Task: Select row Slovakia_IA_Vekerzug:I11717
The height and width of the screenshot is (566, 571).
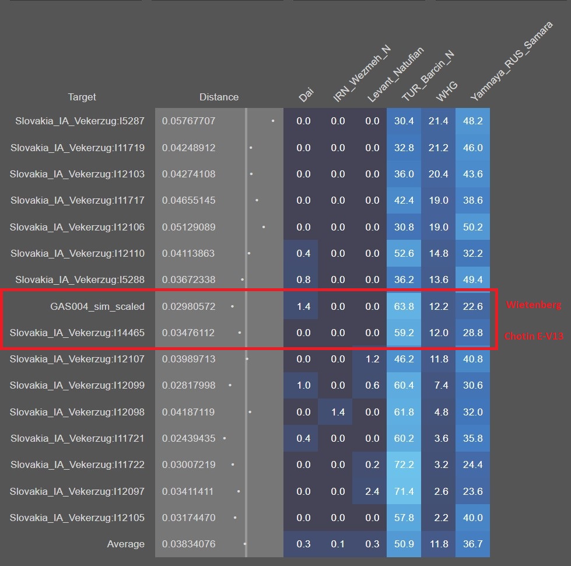Action: point(78,200)
